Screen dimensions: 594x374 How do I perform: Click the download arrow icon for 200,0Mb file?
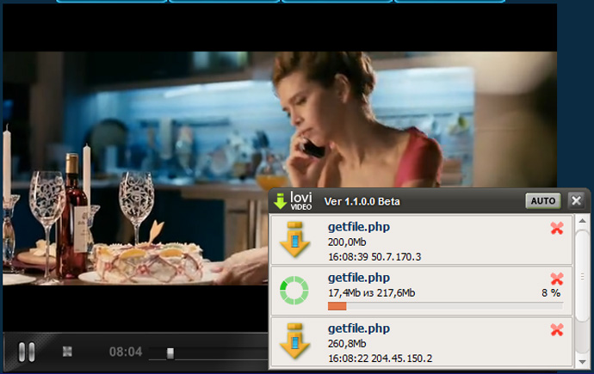click(294, 240)
